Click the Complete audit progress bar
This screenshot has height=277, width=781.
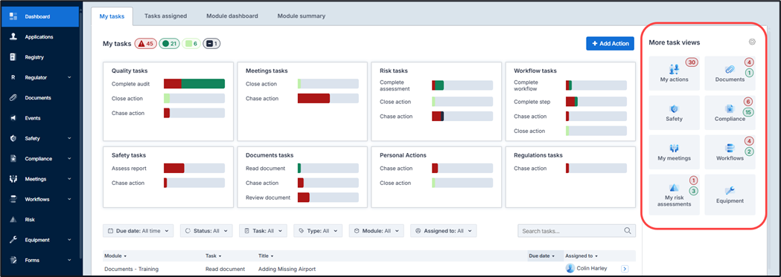click(x=194, y=84)
